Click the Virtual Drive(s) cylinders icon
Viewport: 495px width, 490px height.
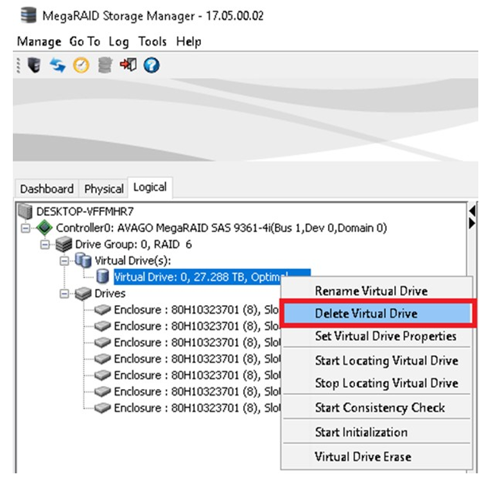(83, 261)
